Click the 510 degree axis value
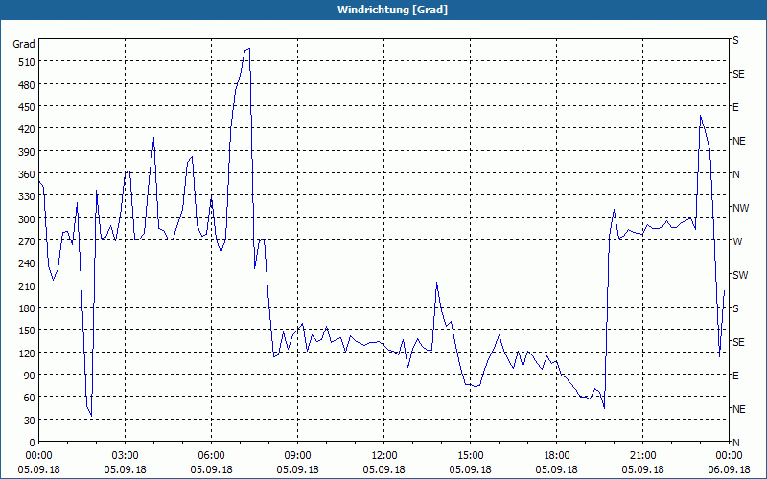Image resolution: width=767 pixels, height=479 pixels. (x=27, y=62)
